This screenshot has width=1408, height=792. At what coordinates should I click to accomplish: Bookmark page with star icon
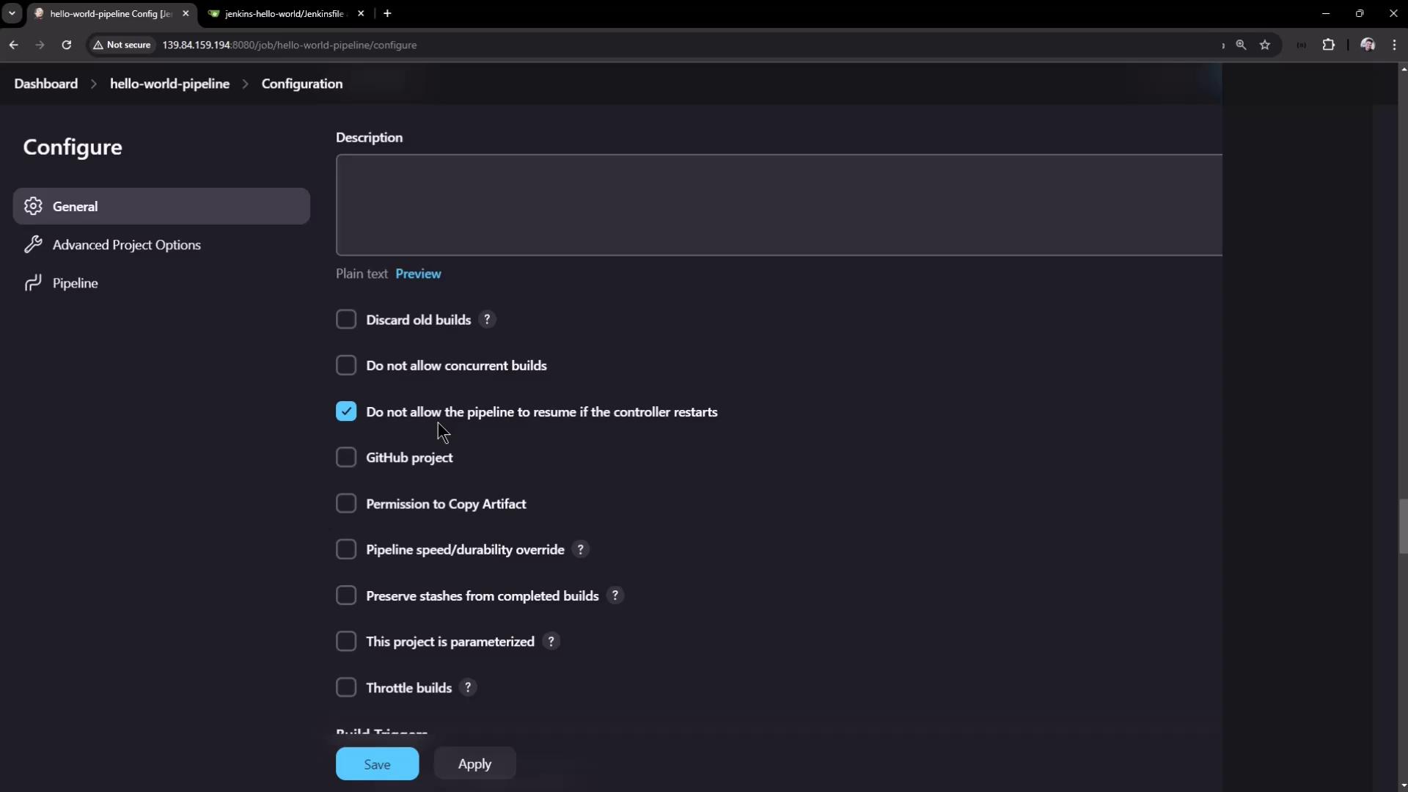pos(1265,45)
